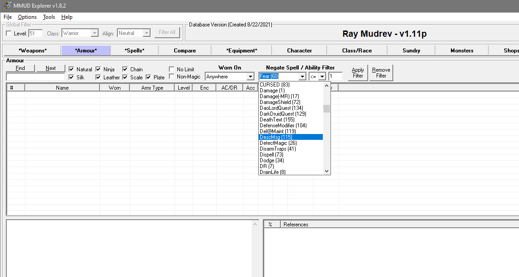Image resolution: width=519 pixels, height=277 pixels.
Task: Choose DamageShield (72) in dropdown list
Action: (x=280, y=102)
